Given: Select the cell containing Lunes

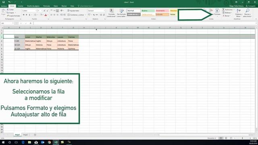Looking at the screenshot, I should click(30, 37).
